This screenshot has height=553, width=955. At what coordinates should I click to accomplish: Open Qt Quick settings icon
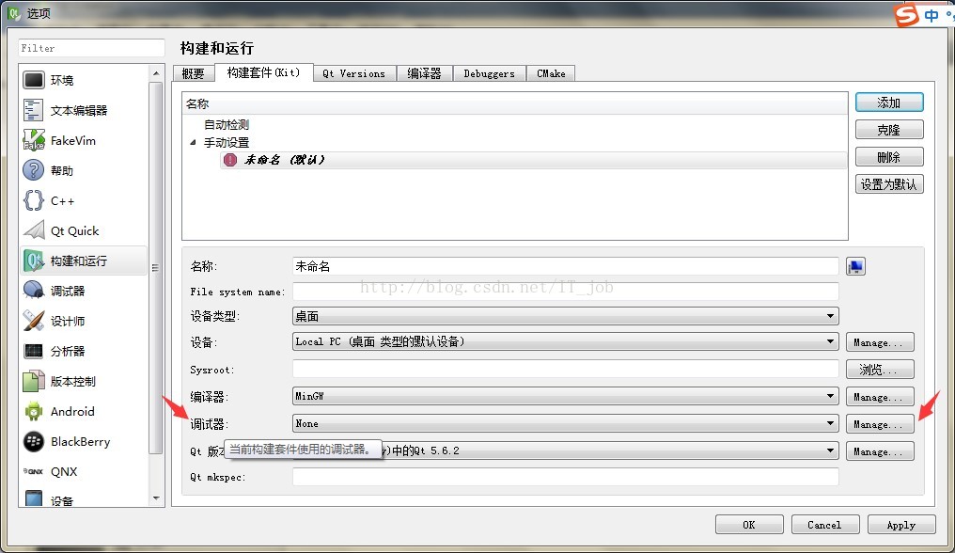point(34,230)
